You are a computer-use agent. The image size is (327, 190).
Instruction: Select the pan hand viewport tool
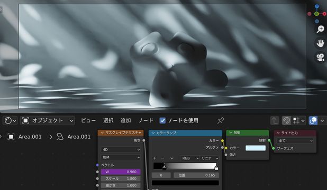(x=320, y=43)
